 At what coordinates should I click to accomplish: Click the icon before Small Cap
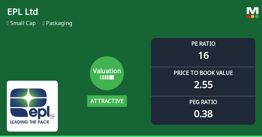tap(8, 23)
